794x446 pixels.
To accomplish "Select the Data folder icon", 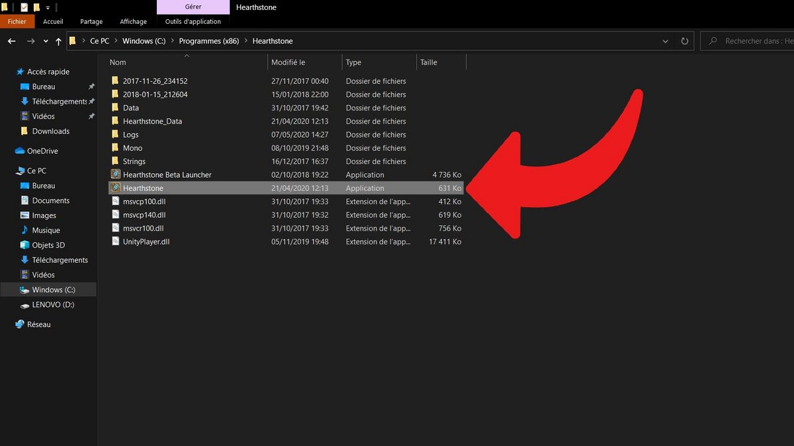I will (x=115, y=108).
